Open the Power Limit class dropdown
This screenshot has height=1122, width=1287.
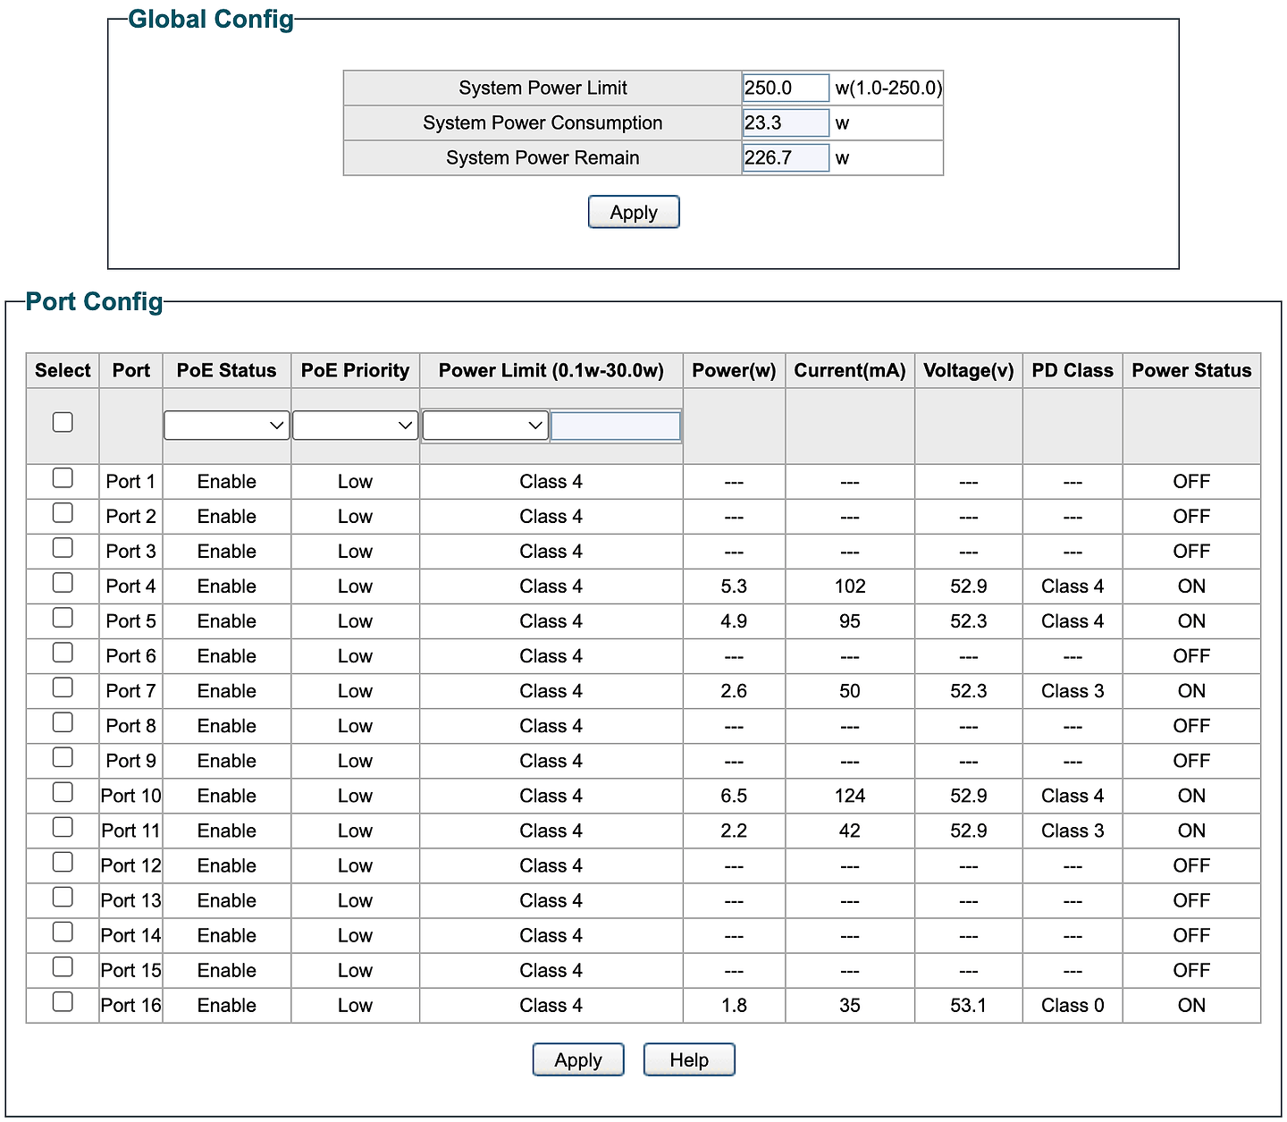tap(485, 426)
